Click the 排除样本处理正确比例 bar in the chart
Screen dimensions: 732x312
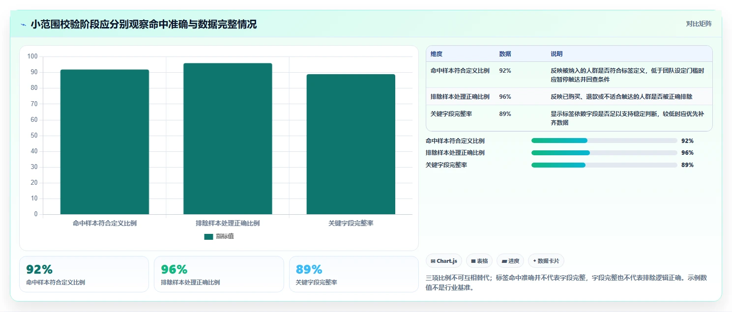[228, 139]
